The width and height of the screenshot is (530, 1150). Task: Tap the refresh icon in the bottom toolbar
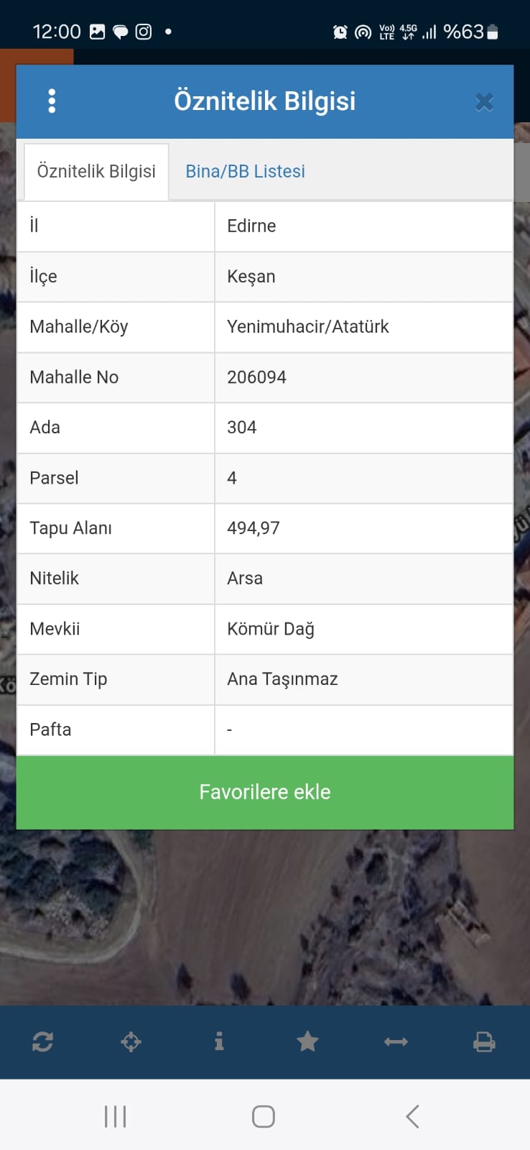42,1041
